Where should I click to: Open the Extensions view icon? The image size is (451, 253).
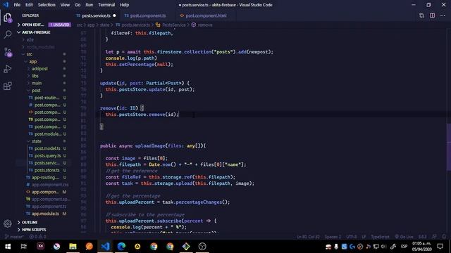click(8, 86)
